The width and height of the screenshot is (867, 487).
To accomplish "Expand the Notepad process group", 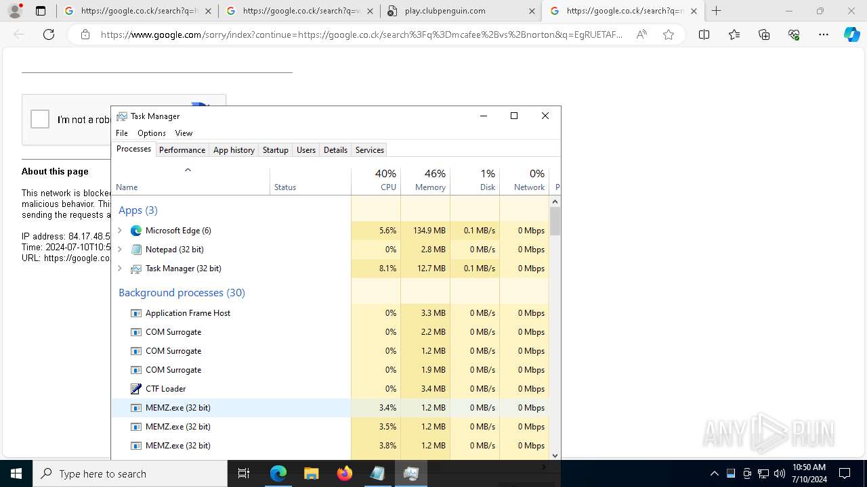I will coord(120,250).
